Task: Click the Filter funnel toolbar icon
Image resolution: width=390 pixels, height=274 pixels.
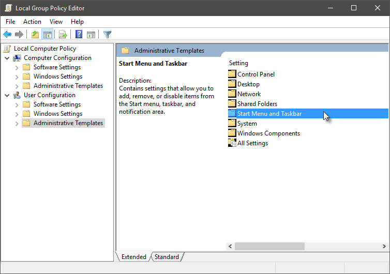Action: point(107,34)
